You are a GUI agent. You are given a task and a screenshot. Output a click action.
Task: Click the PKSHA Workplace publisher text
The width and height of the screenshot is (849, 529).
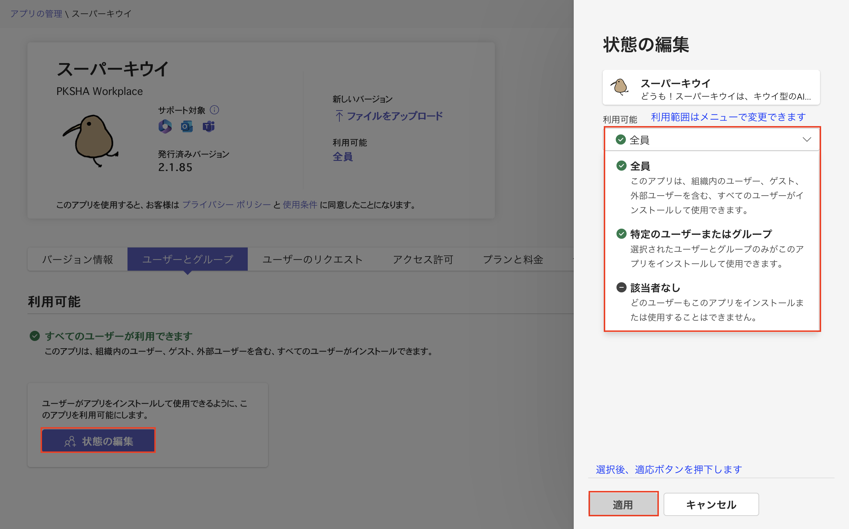pyautogui.click(x=100, y=91)
